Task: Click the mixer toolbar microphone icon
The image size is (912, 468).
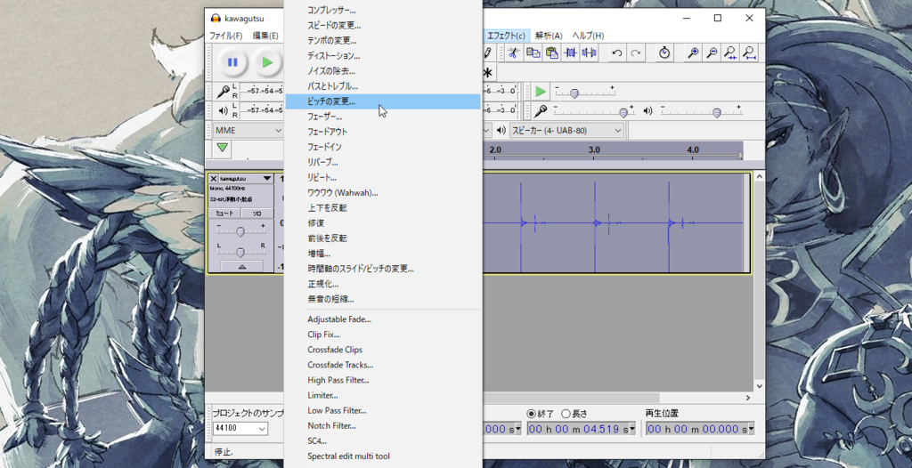Action: point(541,110)
